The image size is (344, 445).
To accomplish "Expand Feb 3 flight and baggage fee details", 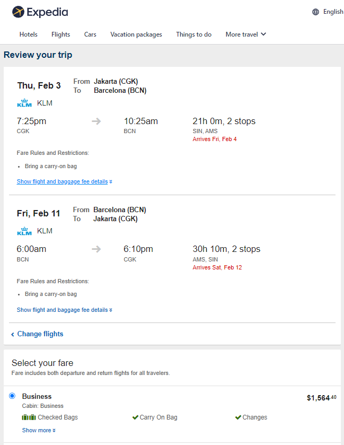I will coord(64,181).
